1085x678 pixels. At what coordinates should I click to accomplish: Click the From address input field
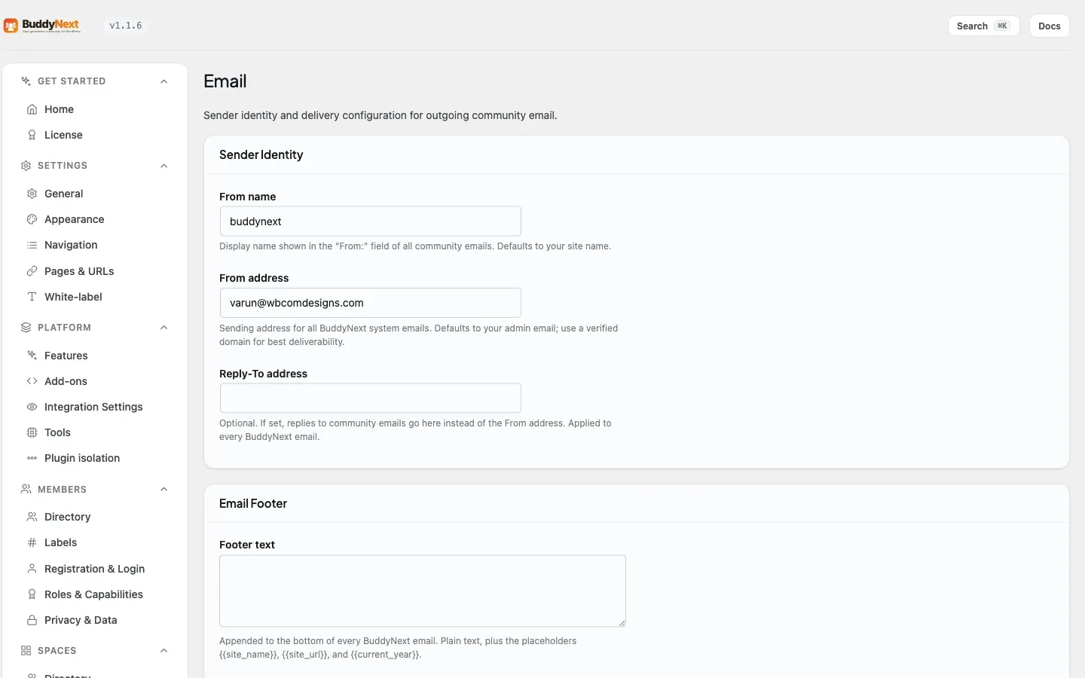370,303
